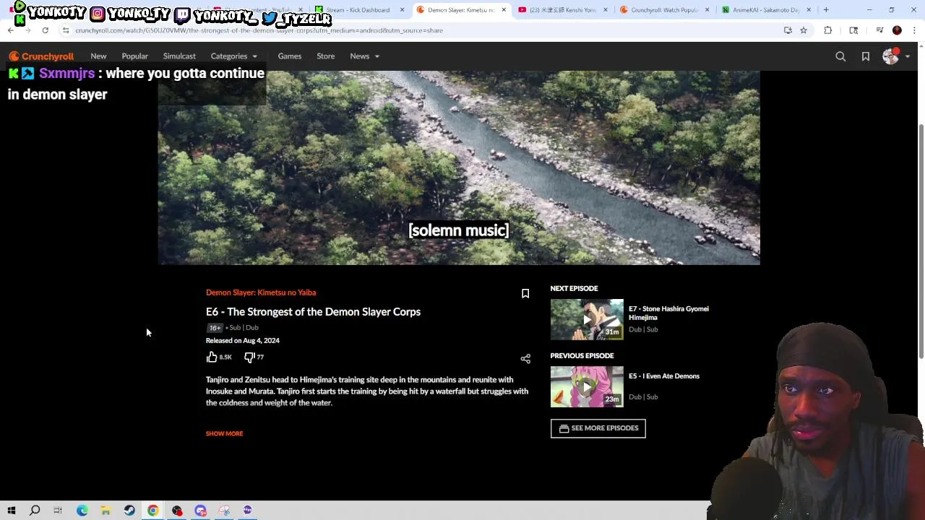This screenshot has width=925, height=520.
Task: Close the Demon Slayer browser tab
Action: 504,10
